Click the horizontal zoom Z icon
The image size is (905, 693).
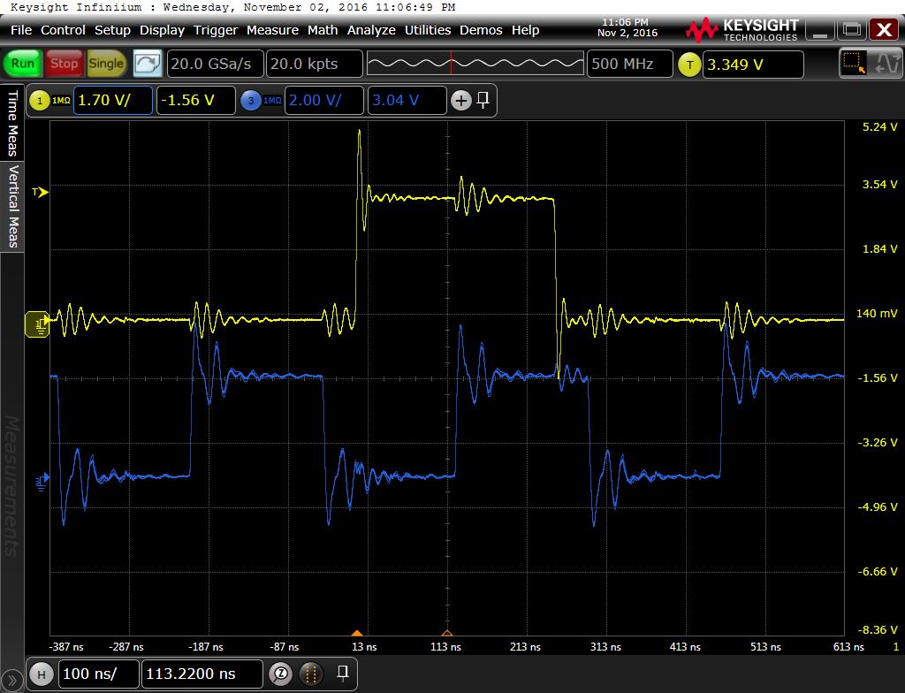pos(281,674)
